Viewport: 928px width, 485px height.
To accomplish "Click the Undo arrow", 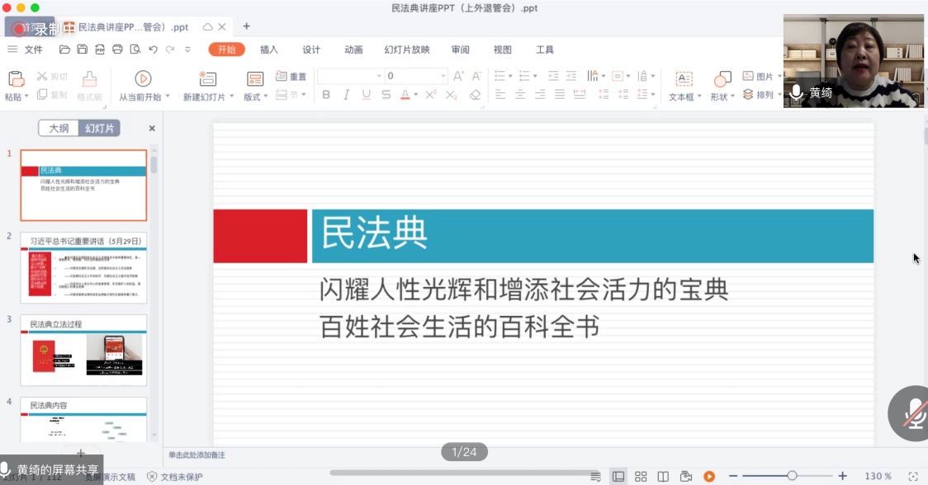I will (x=153, y=49).
